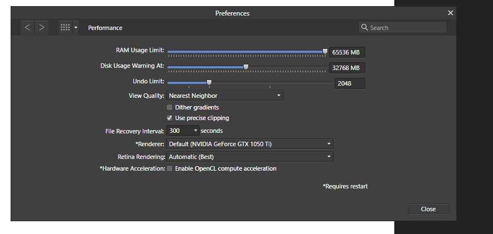Click the Undo Limit value field
This screenshot has width=493, height=234.
350,83
